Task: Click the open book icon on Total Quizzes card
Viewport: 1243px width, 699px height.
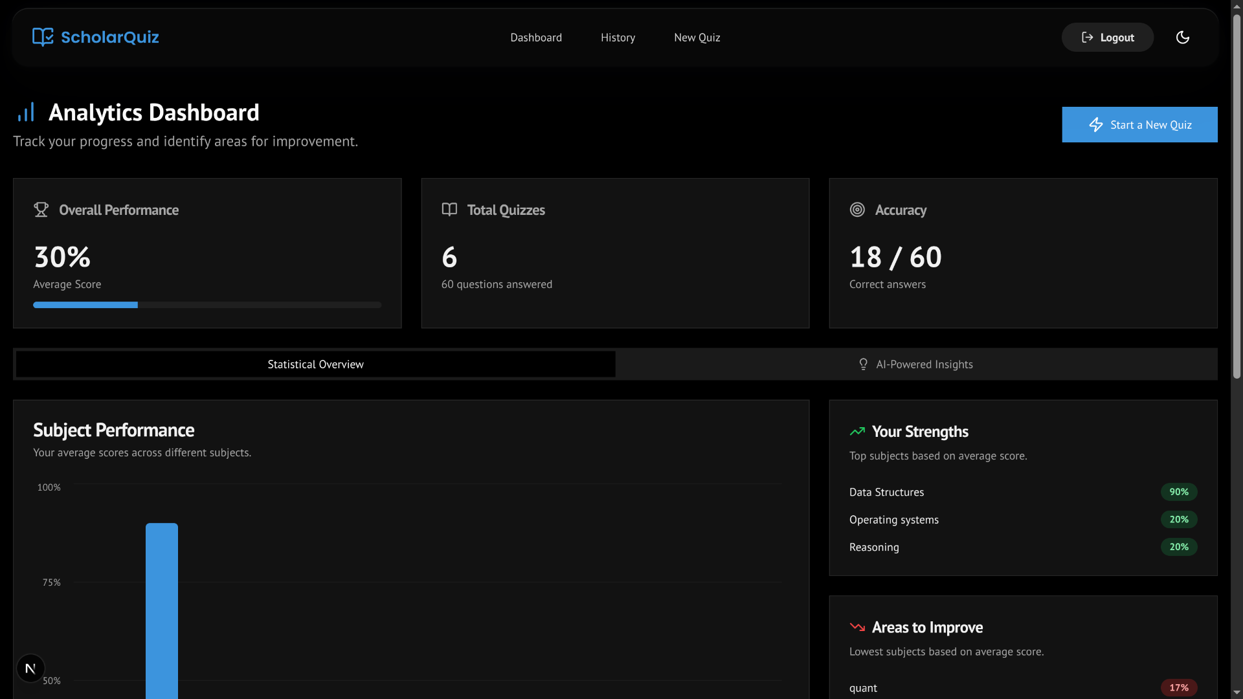Action: coord(449,209)
